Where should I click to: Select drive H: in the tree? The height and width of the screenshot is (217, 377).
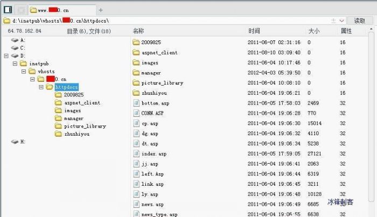(18, 142)
